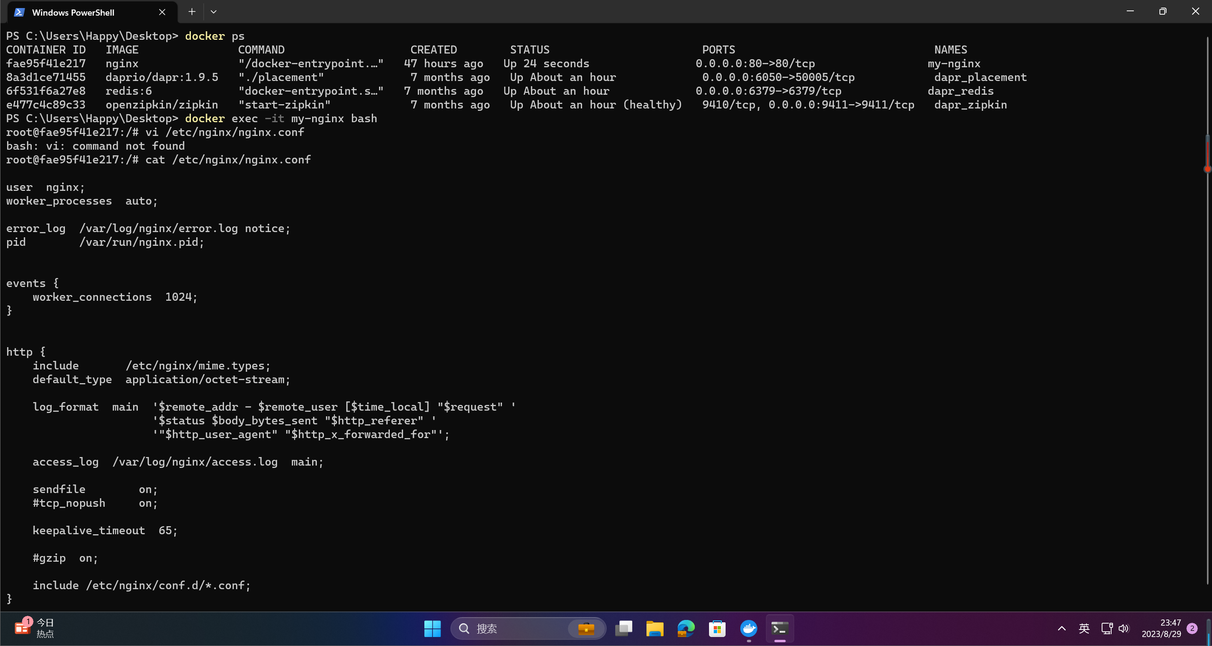
Task: Click container ID 8a3d1ce71455
Action: (x=46, y=77)
